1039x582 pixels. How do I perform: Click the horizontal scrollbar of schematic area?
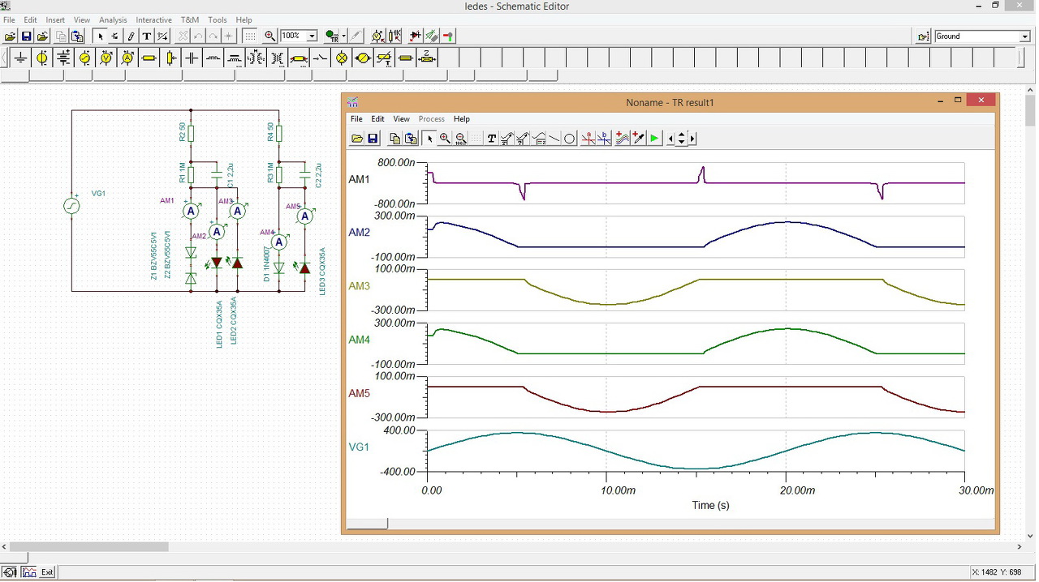[89, 547]
